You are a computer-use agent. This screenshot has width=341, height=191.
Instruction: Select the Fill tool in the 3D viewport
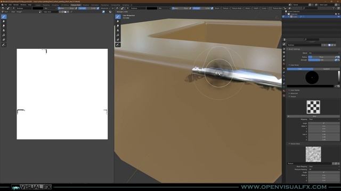[118, 36]
